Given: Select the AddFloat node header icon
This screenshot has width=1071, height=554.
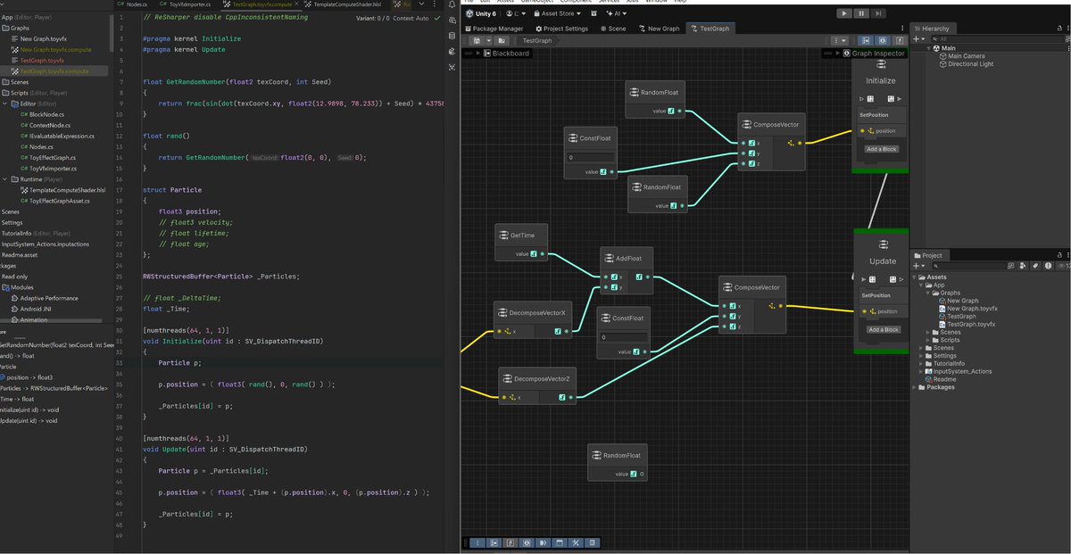Looking at the screenshot, I should 610,259.
